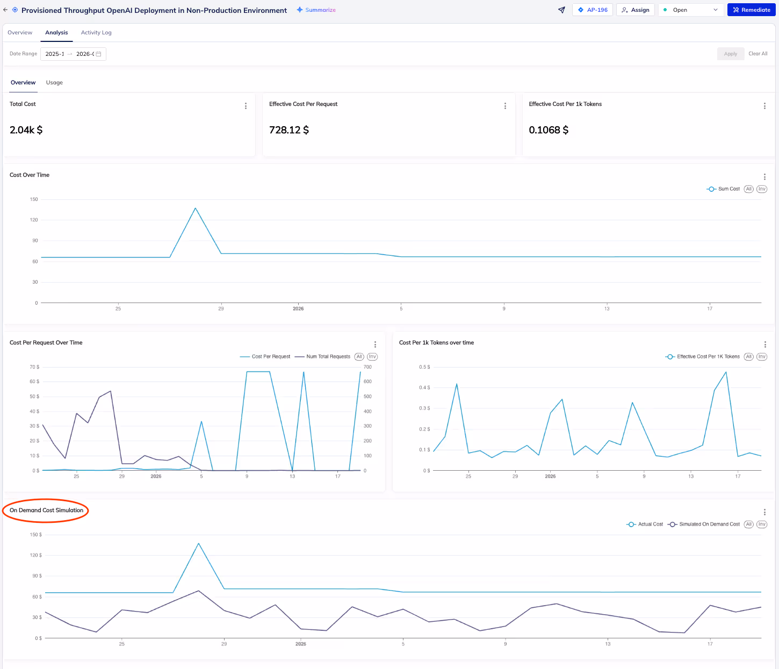Click the back arrow next to the title

tap(5, 10)
